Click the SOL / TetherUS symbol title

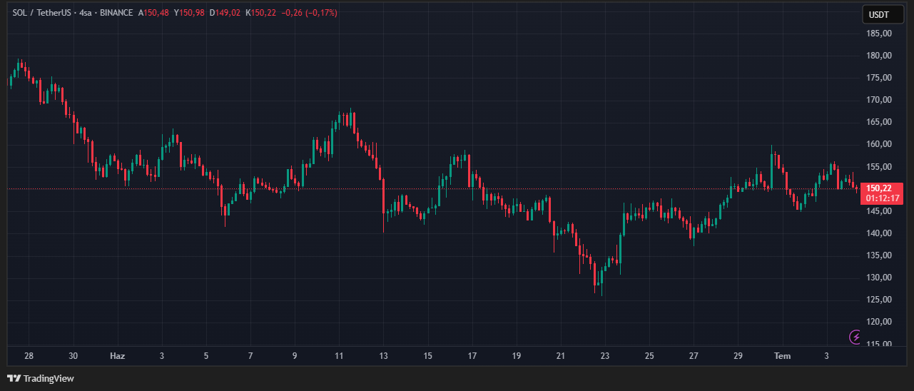pyautogui.click(x=44, y=13)
